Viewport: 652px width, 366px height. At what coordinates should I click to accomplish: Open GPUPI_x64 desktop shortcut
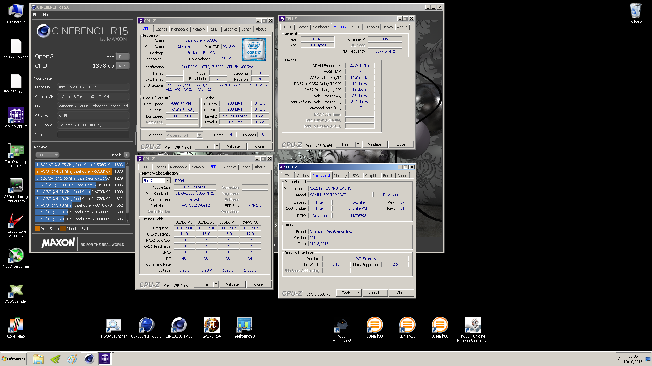(x=212, y=328)
